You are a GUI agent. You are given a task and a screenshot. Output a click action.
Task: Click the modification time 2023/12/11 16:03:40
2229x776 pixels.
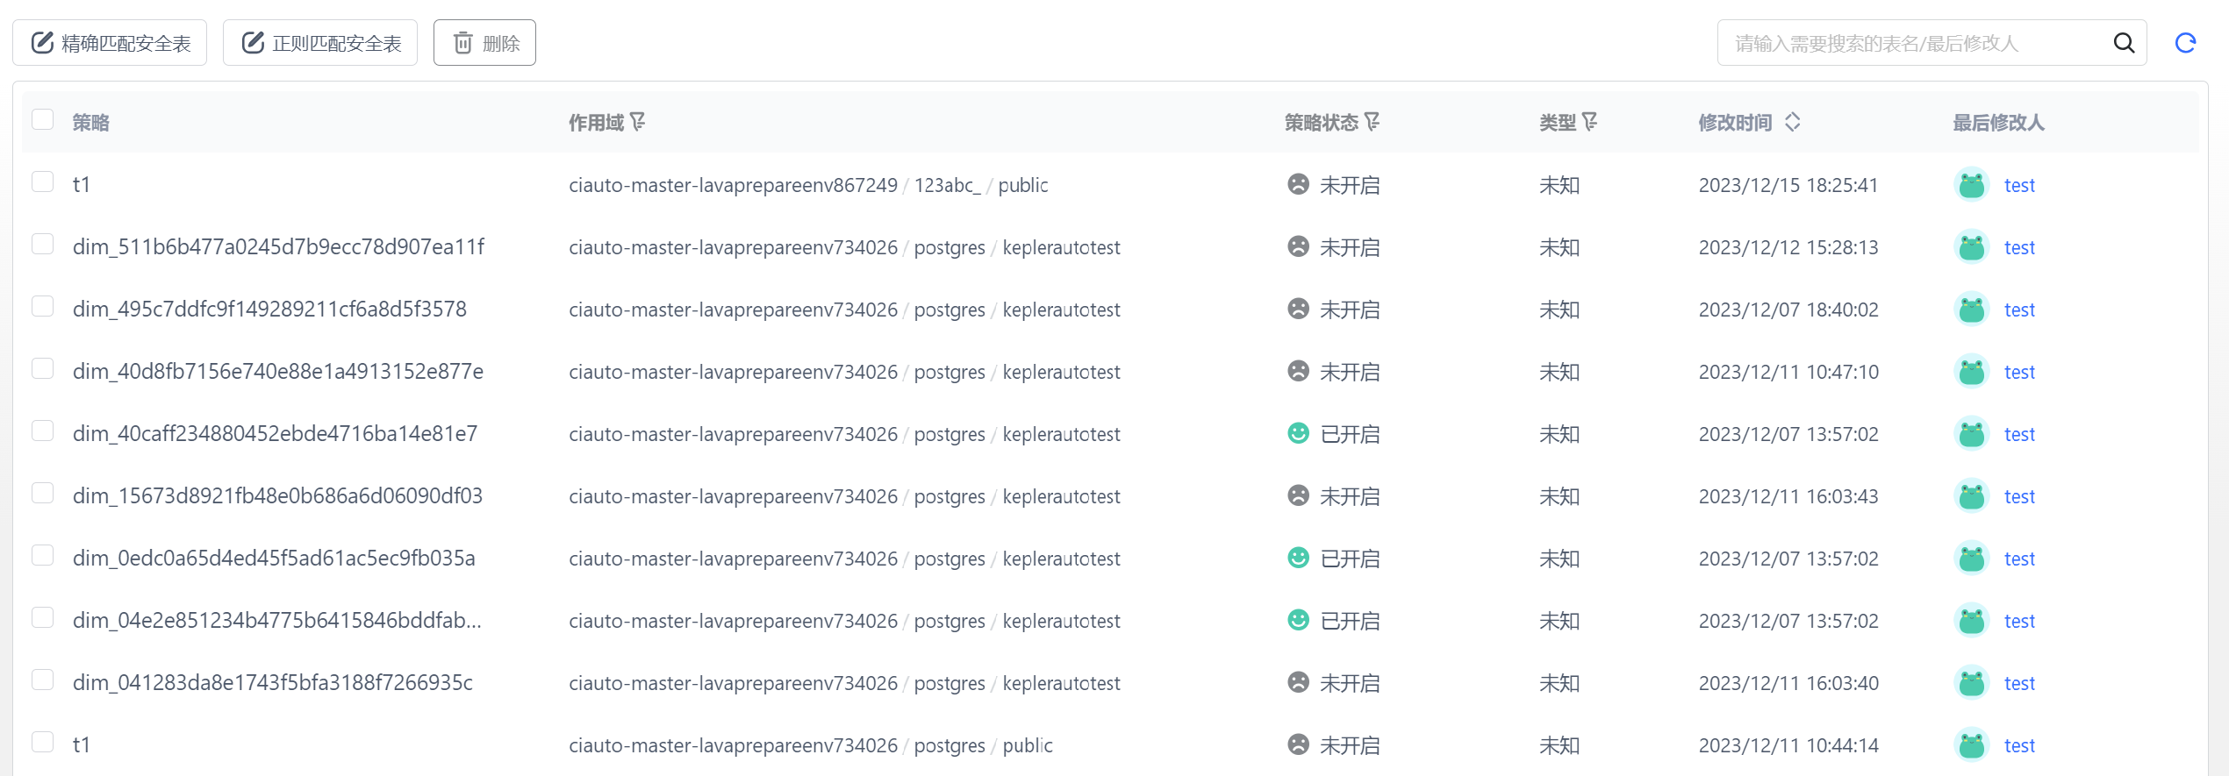[x=1788, y=683]
